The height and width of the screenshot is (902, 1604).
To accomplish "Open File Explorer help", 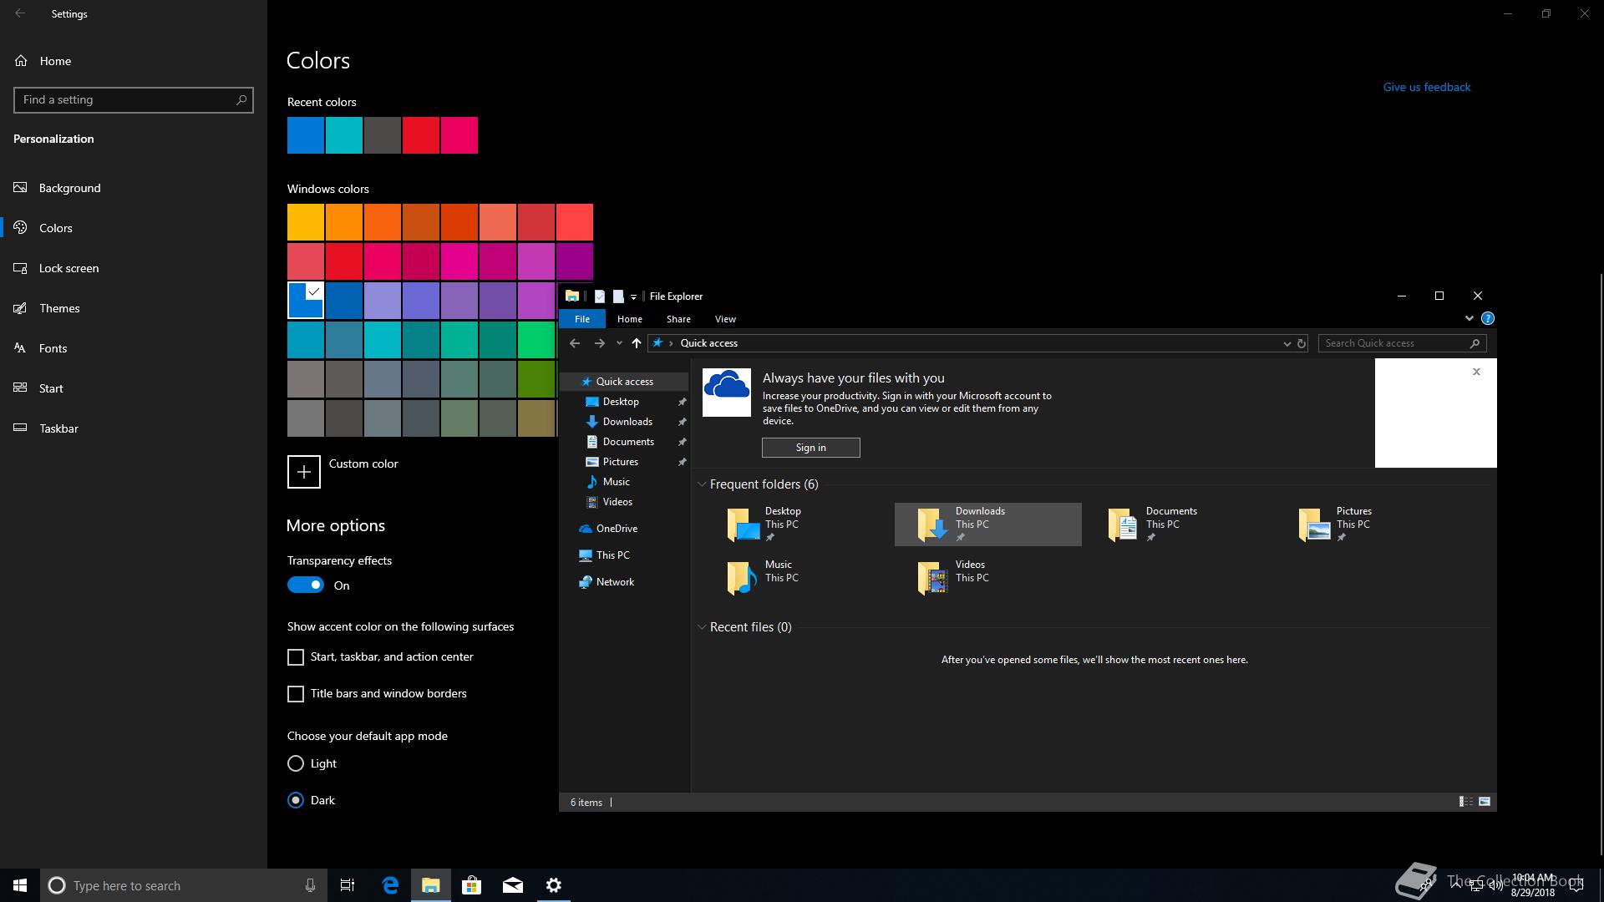I will pyautogui.click(x=1488, y=318).
